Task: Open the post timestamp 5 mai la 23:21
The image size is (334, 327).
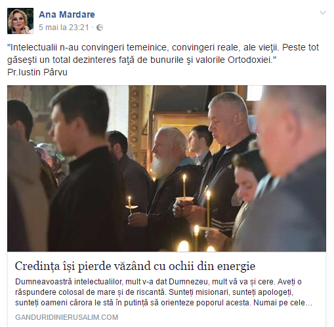Action: (64, 28)
